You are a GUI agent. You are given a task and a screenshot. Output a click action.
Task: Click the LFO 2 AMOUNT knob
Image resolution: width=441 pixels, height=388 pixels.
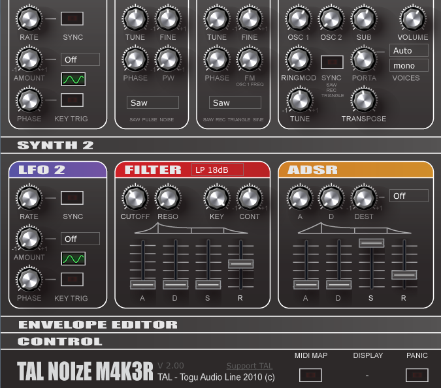coord(29,239)
